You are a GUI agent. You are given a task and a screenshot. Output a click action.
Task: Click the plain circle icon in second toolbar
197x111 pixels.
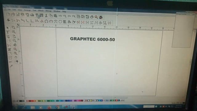[x=60, y=22]
